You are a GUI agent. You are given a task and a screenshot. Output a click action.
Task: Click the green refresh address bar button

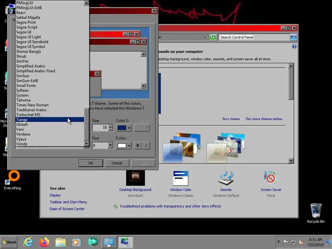tap(213, 37)
